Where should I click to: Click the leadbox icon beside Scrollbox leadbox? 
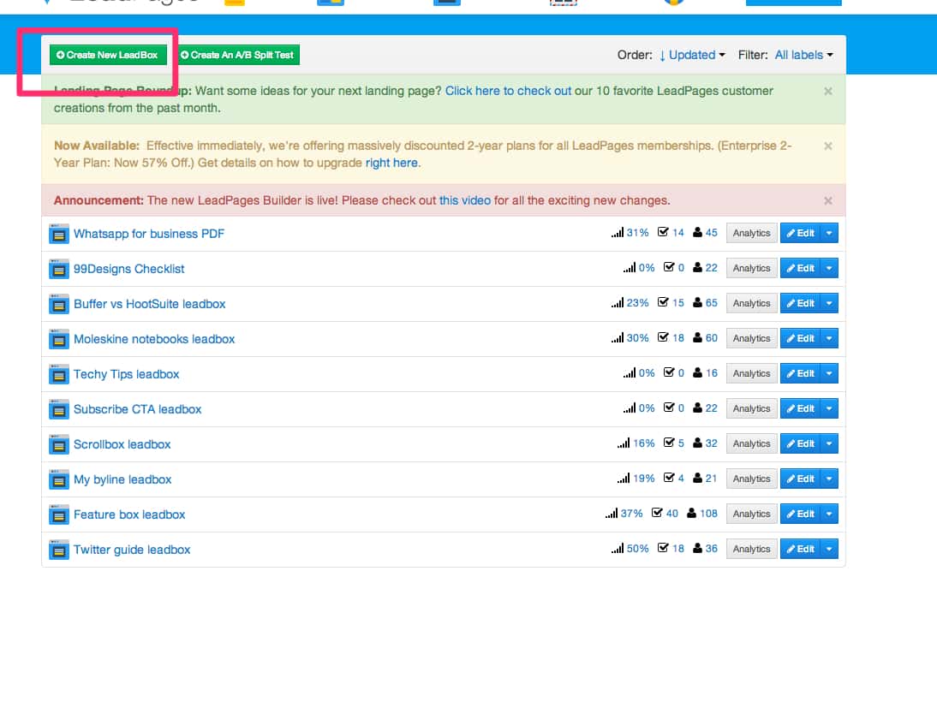point(58,444)
